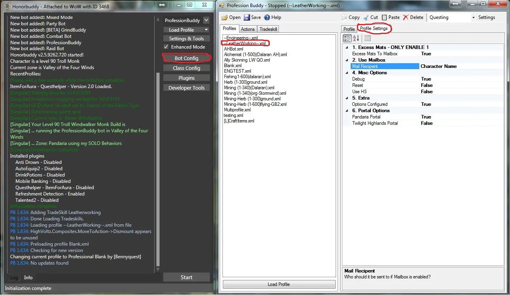Screen dimensions: 510x295
Task: Open Bot Config window
Action: [x=187, y=58]
